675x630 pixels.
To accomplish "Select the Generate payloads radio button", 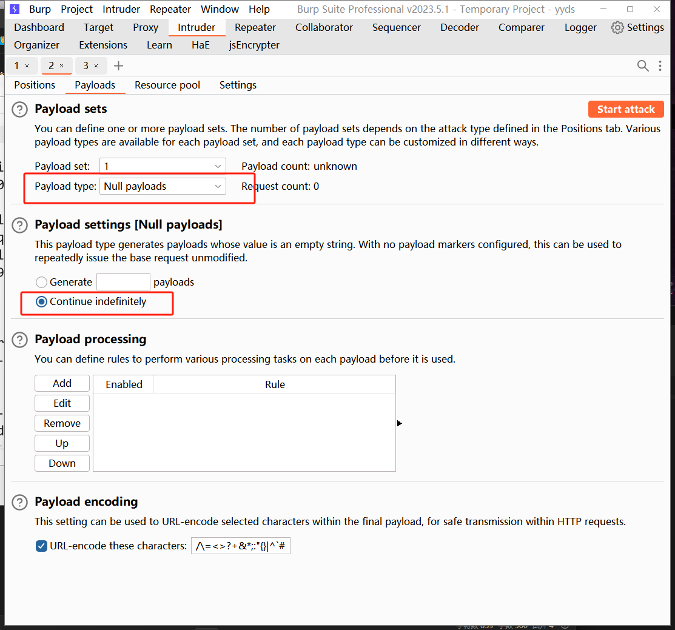I will pyautogui.click(x=41, y=283).
